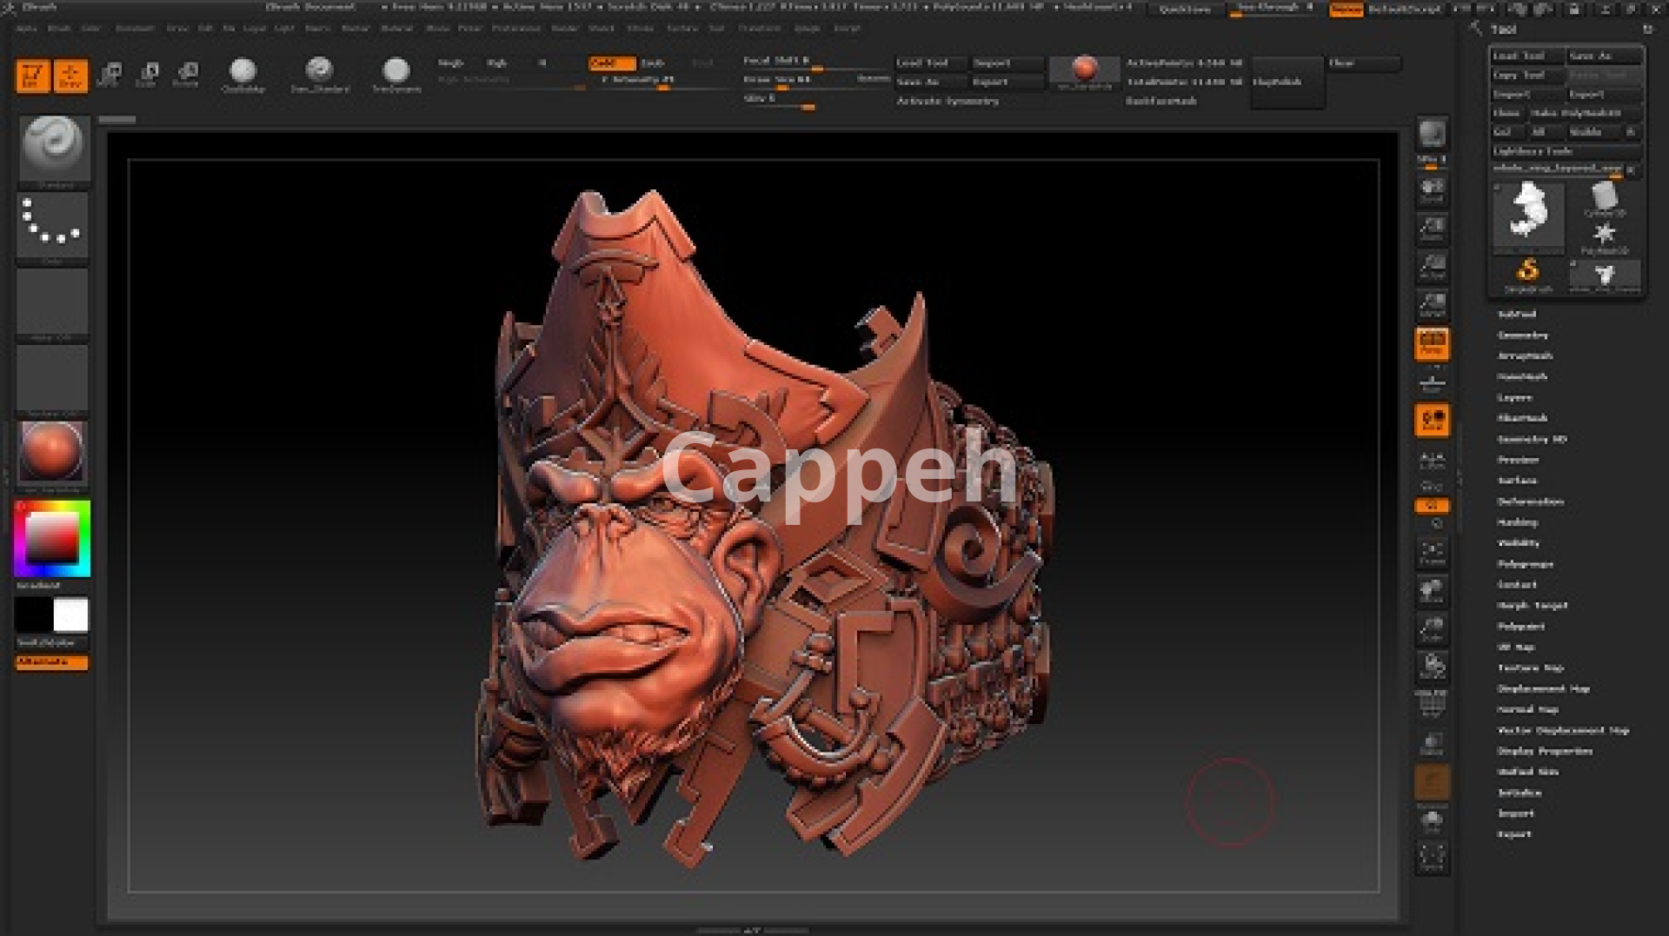Open the Preferences menu
The image size is (1669, 936).
[x=515, y=29]
